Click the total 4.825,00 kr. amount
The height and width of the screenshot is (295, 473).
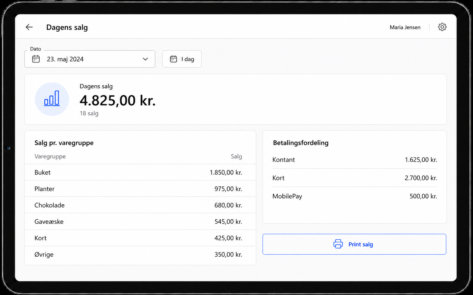[118, 101]
